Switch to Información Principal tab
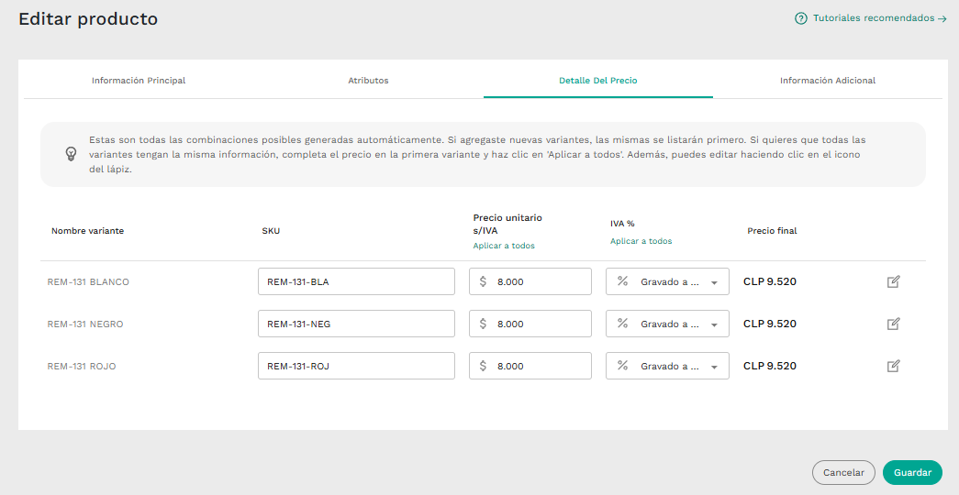 139,80
